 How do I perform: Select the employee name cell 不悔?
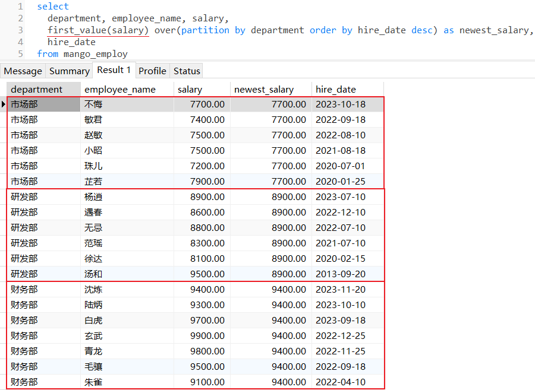click(x=127, y=104)
